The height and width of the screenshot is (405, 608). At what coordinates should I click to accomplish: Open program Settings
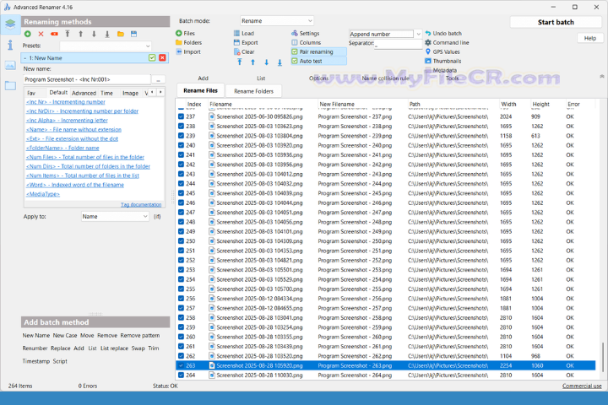point(306,34)
